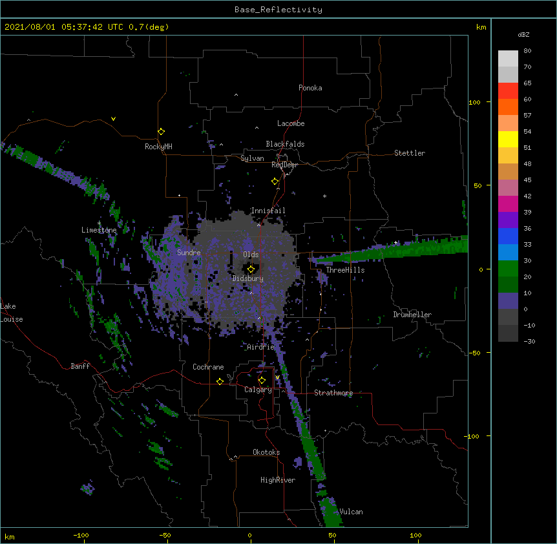Click the white asterisk marker above Limestone
Image resolution: width=557 pixels, height=544 pixels.
point(99,223)
